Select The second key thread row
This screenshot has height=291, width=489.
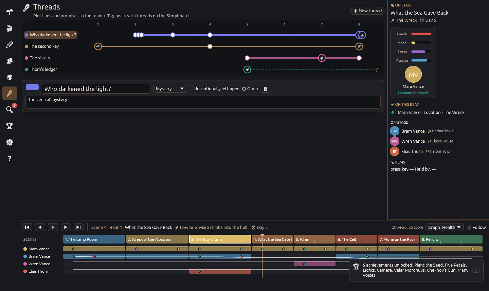pyautogui.click(x=42, y=46)
